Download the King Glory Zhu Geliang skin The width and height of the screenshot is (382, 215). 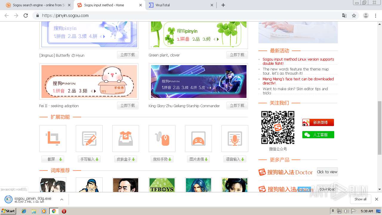click(237, 106)
